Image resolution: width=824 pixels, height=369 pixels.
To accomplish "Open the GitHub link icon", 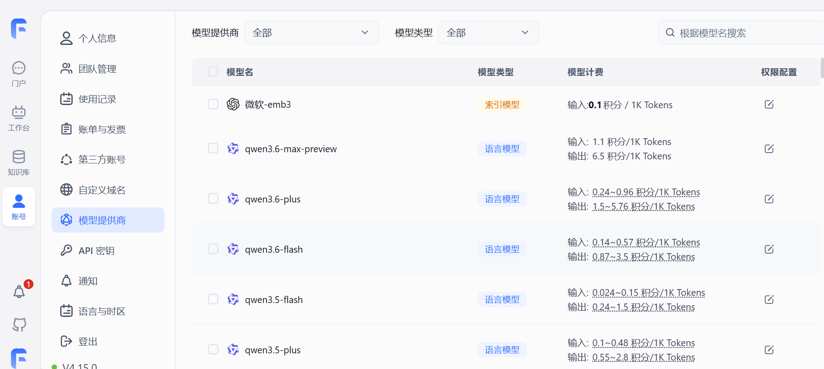I will [19, 324].
